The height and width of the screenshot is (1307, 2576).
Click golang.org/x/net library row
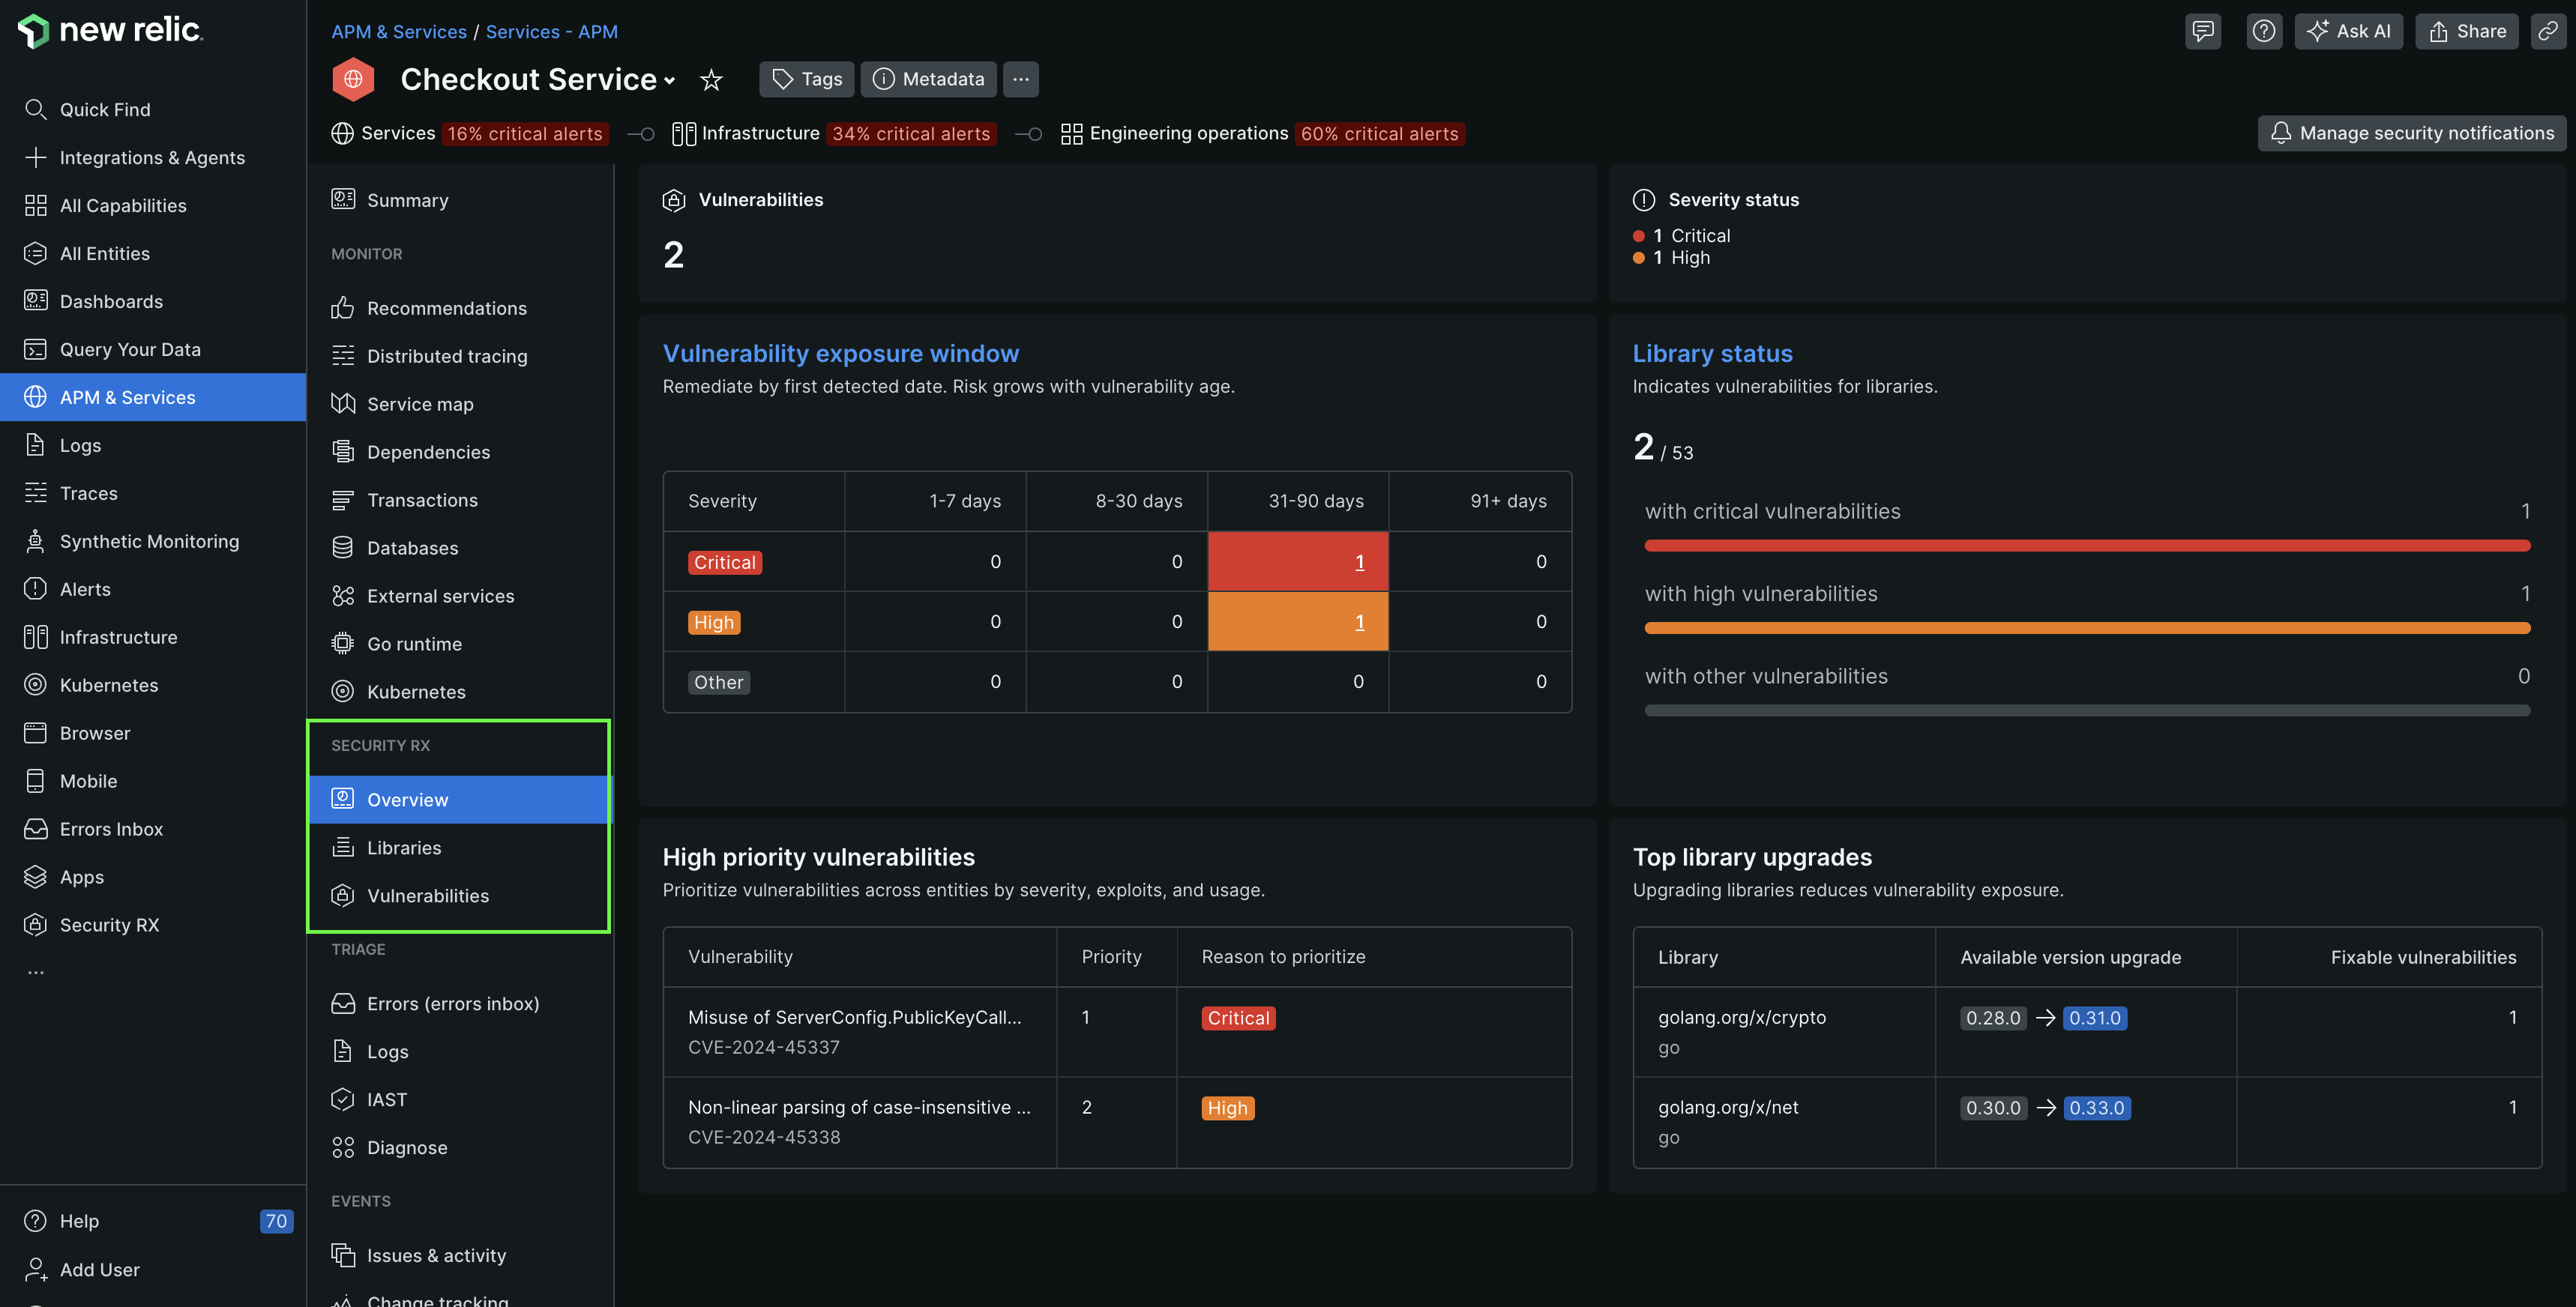click(2087, 1122)
